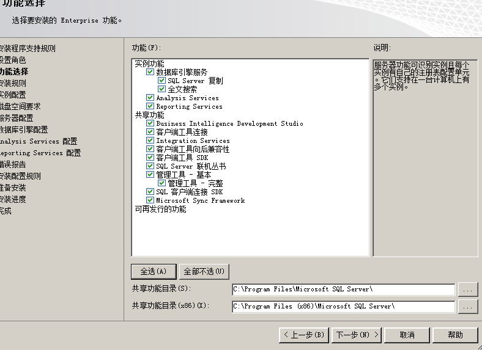
Task: Toggle 管理工具 - 完整 checkbox
Action: [161, 184]
